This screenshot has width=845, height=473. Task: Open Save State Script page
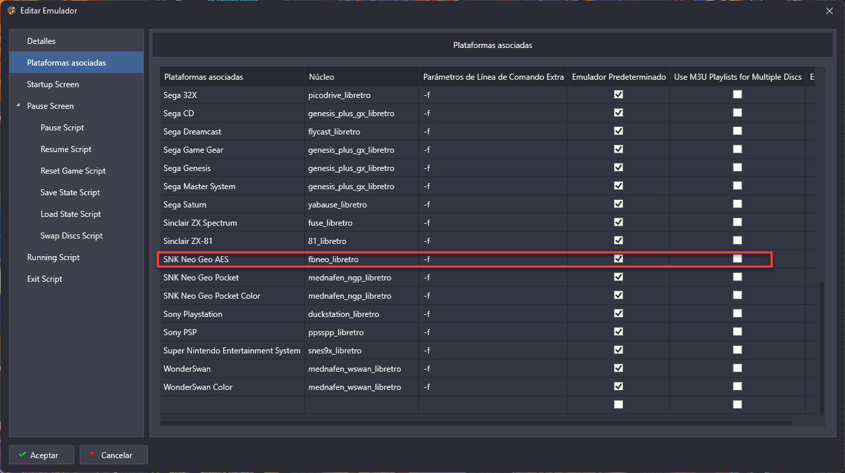[70, 193]
